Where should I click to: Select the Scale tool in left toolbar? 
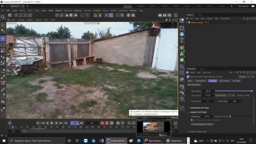point(3,51)
